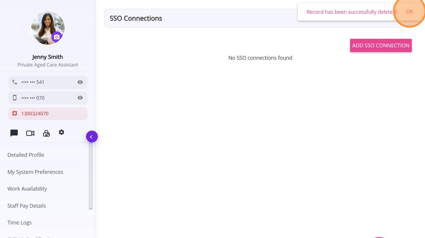
Task: Select Work Availability in the sidebar
Action: click(x=27, y=189)
